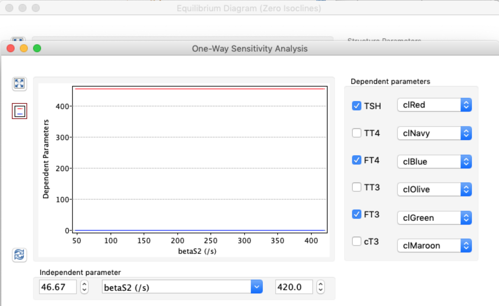Click the refresh/reset parameters icon
Screen dimensions: 499x306
coord(19,255)
